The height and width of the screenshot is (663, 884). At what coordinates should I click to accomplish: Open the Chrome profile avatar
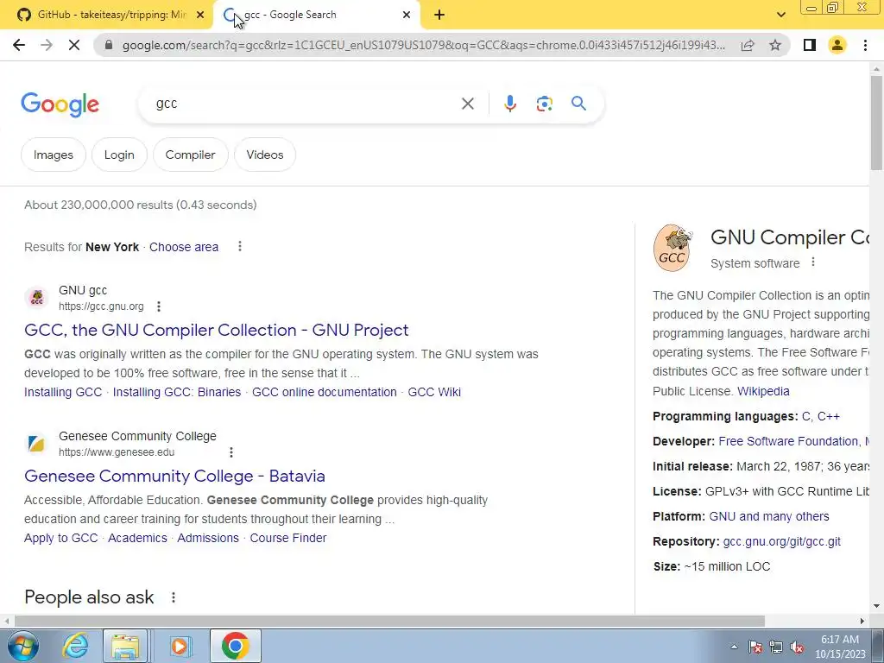click(x=837, y=45)
